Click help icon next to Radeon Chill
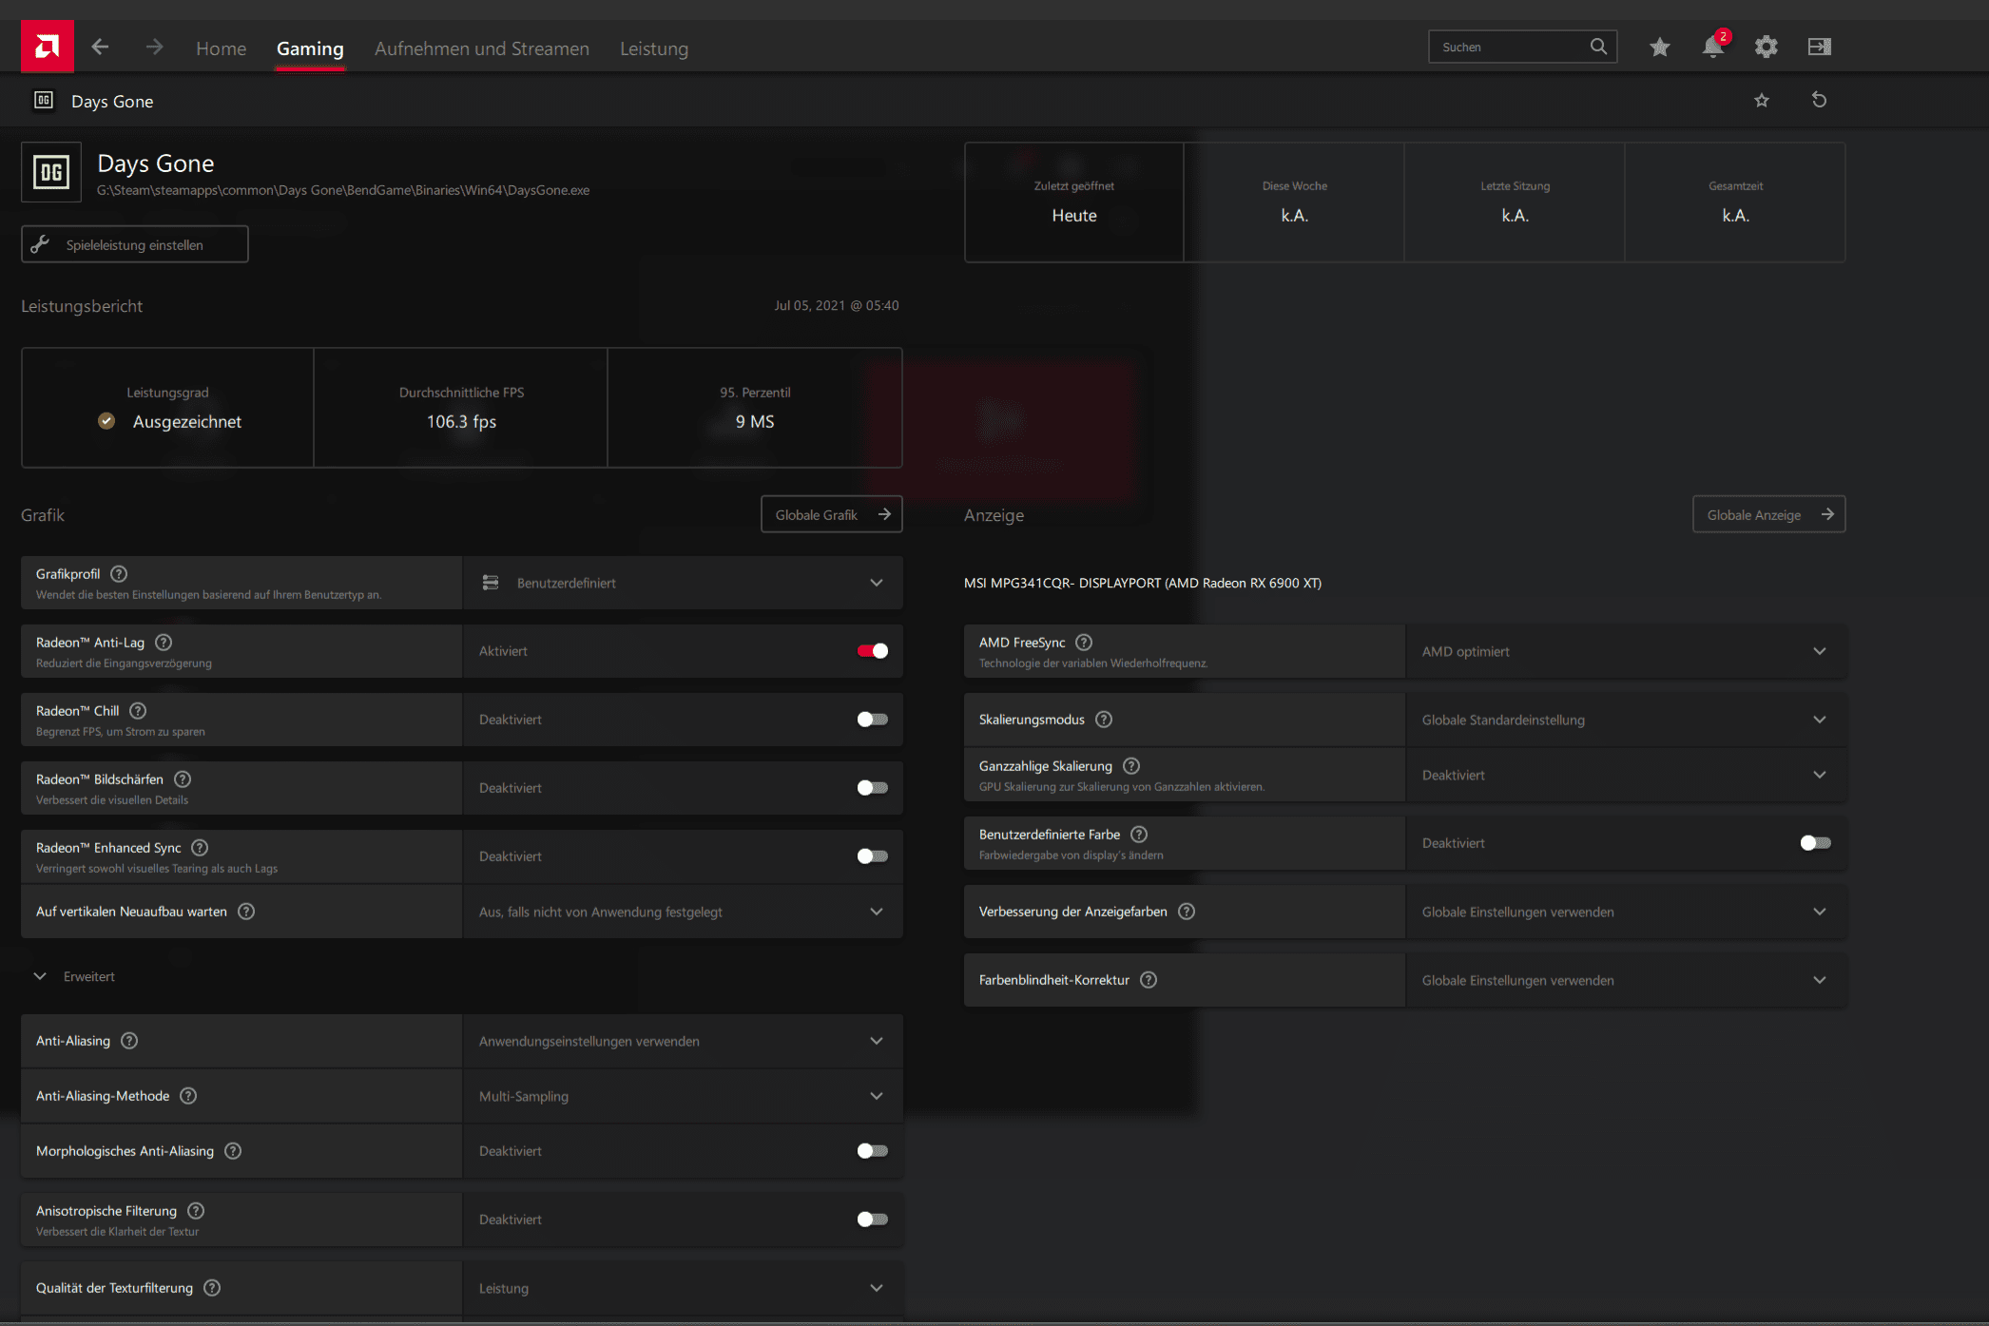The width and height of the screenshot is (1989, 1326). coord(138,711)
